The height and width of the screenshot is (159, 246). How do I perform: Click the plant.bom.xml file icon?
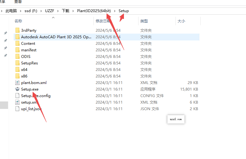(x=17, y=82)
